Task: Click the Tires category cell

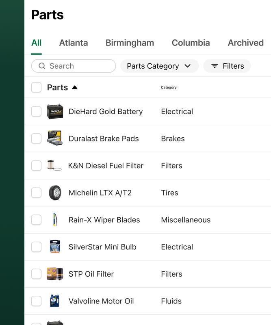Action: point(169,193)
